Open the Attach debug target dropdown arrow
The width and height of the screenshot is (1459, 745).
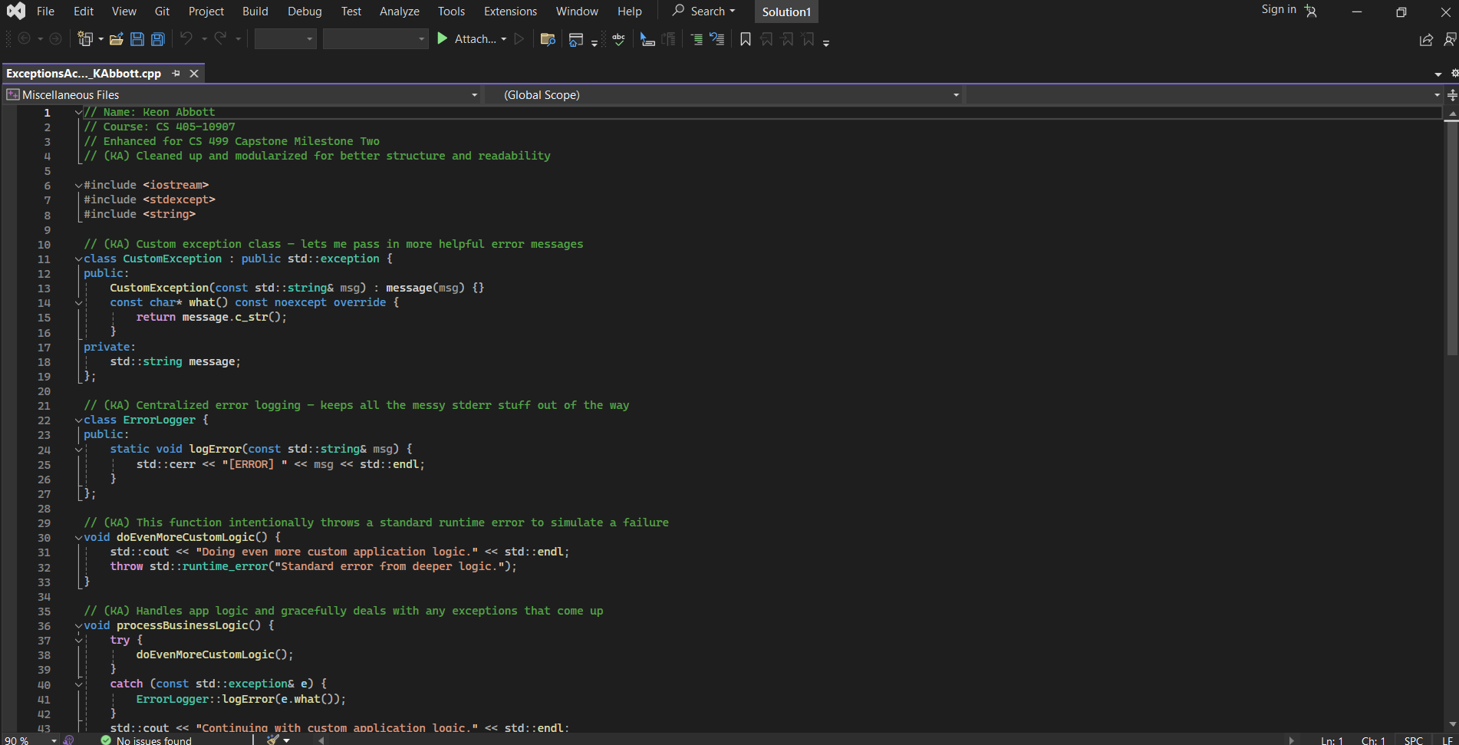pyautogui.click(x=504, y=39)
